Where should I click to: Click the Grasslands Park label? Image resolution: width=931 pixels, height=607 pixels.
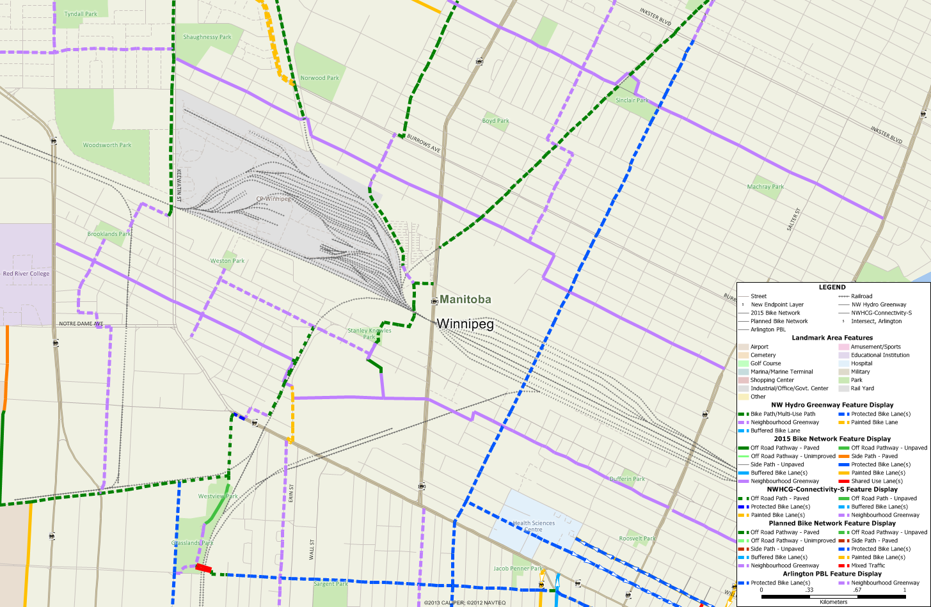coord(192,543)
